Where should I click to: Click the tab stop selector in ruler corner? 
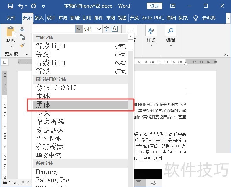pos(5,62)
